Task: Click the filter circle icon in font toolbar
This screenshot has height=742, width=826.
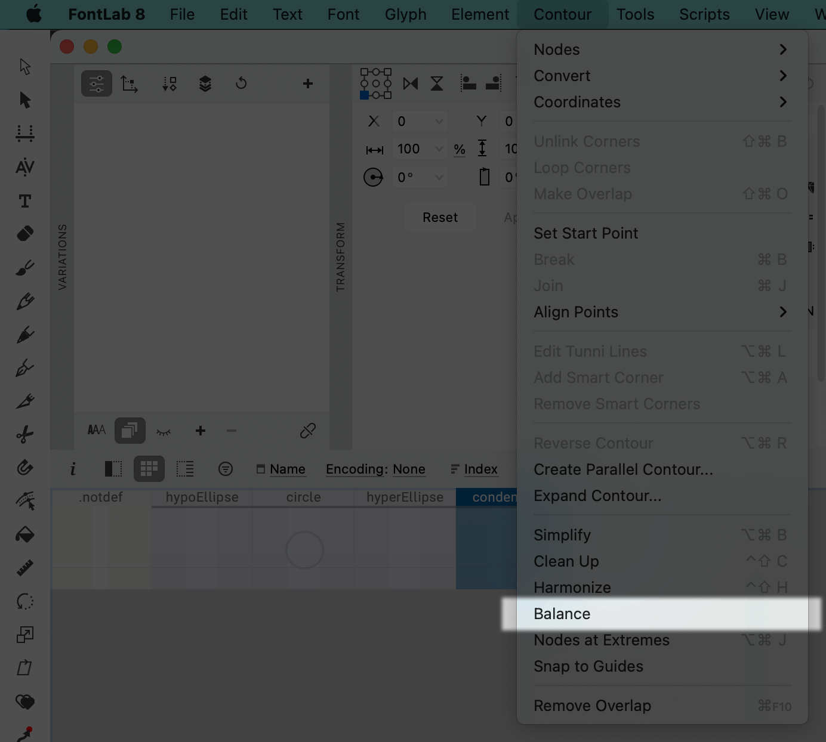Action: click(226, 469)
